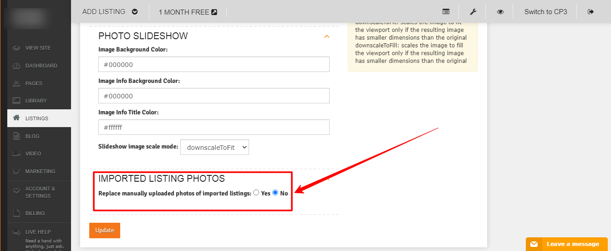The width and height of the screenshot is (611, 251).
Task: Open the Slideshow image scale mode dropdown
Action: (214, 147)
